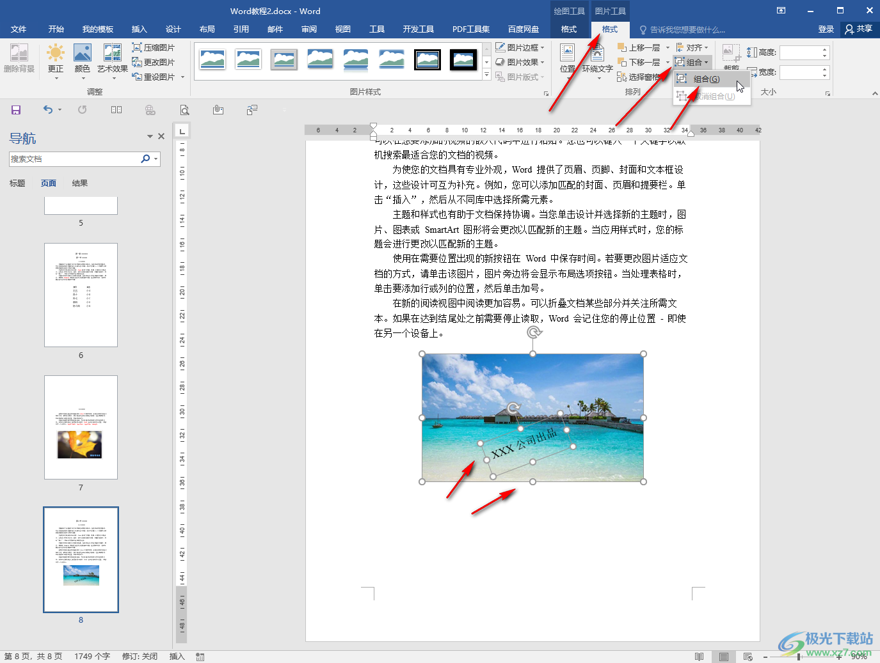880x663 pixels.
Task: Click the Save icon in quick access
Action: coord(16,110)
